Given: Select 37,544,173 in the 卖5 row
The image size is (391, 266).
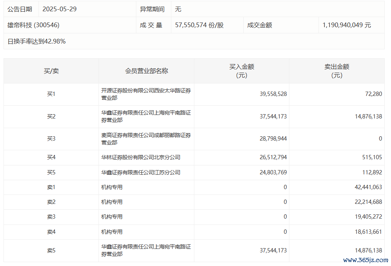Looking at the screenshot, I should [x=273, y=250].
